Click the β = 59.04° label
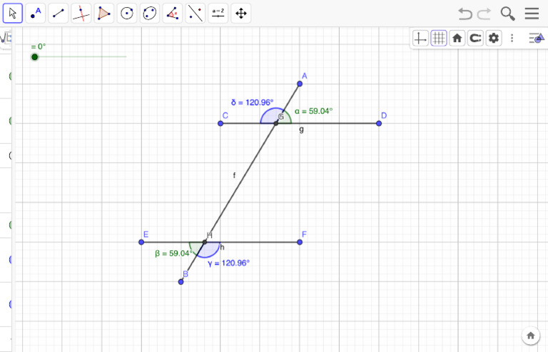 [x=173, y=253]
